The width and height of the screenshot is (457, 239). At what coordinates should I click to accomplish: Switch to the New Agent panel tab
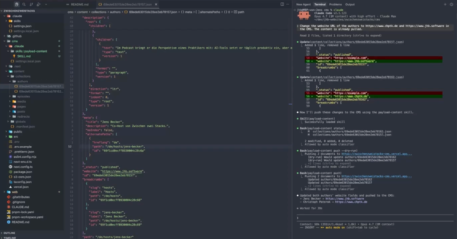pos(303,4)
